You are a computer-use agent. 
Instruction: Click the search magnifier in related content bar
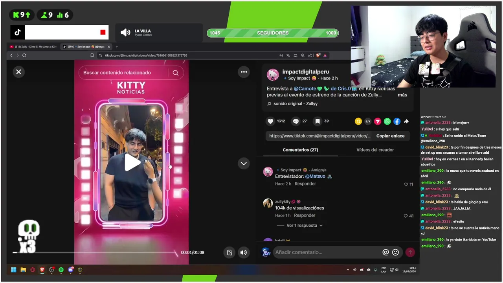coord(176,73)
